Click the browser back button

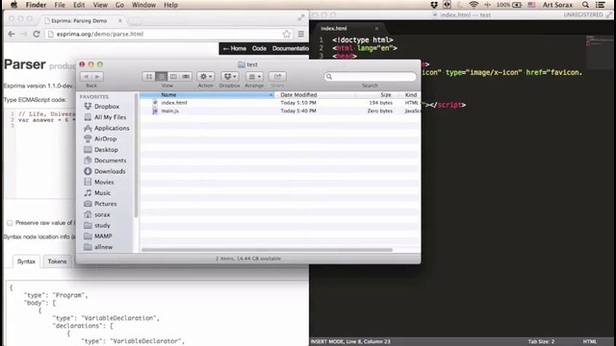pos(12,35)
